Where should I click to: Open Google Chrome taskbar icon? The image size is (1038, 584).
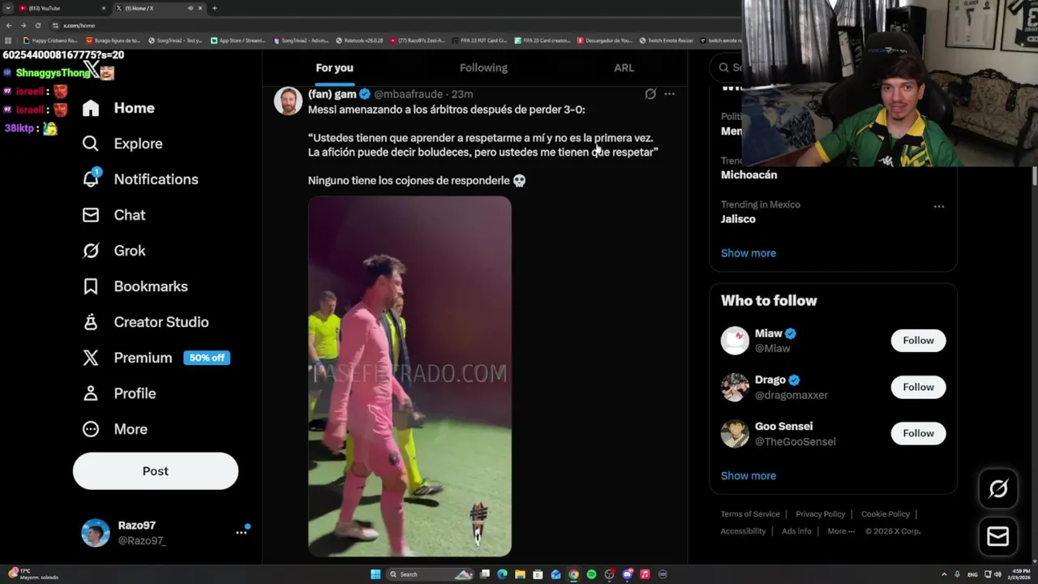[573, 574]
